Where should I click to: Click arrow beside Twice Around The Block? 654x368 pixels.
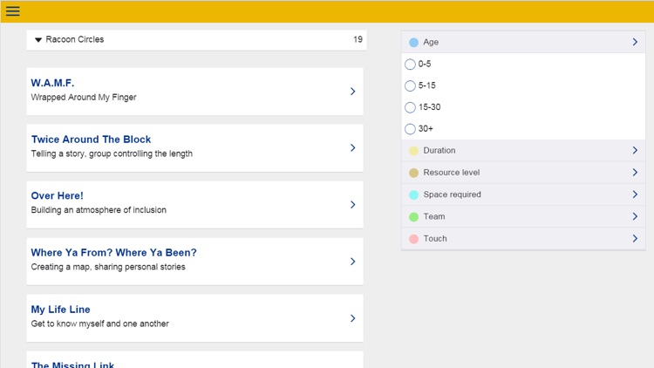[352, 148]
